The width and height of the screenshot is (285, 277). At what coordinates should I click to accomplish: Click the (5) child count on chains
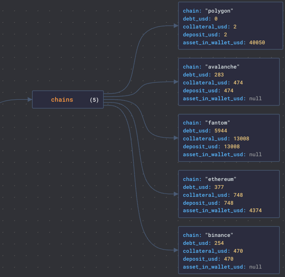(x=94, y=100)
